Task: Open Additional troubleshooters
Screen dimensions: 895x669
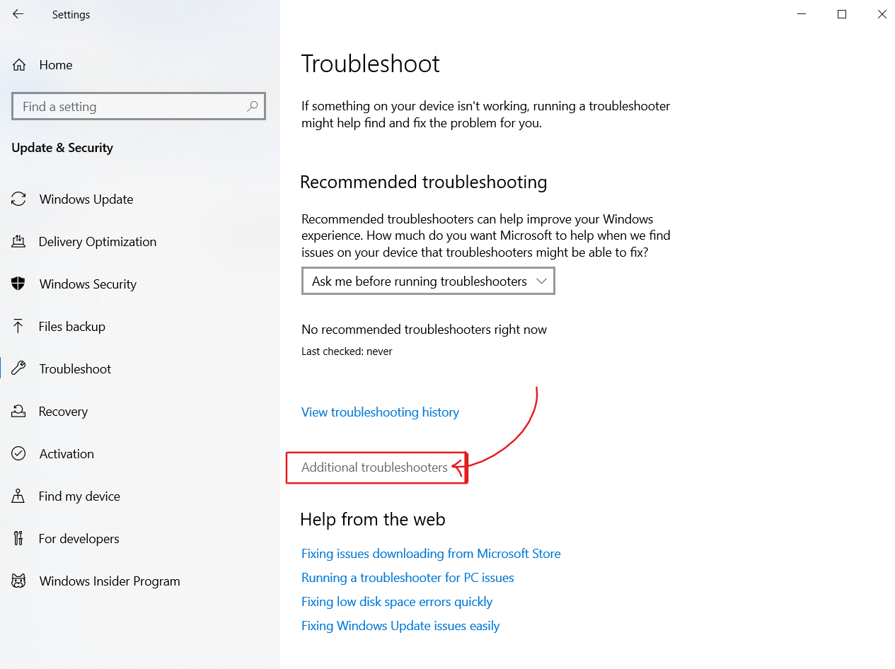Action: click(x=374, y=467)
